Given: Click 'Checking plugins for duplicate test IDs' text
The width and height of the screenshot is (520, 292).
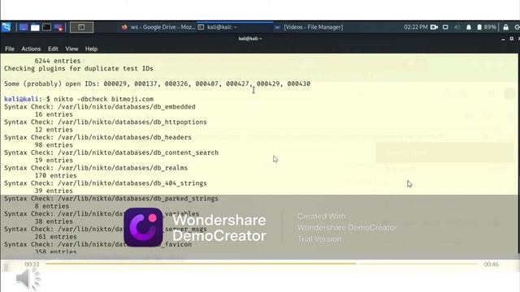Looking at the screenshot, I should [x=79, y=68].
